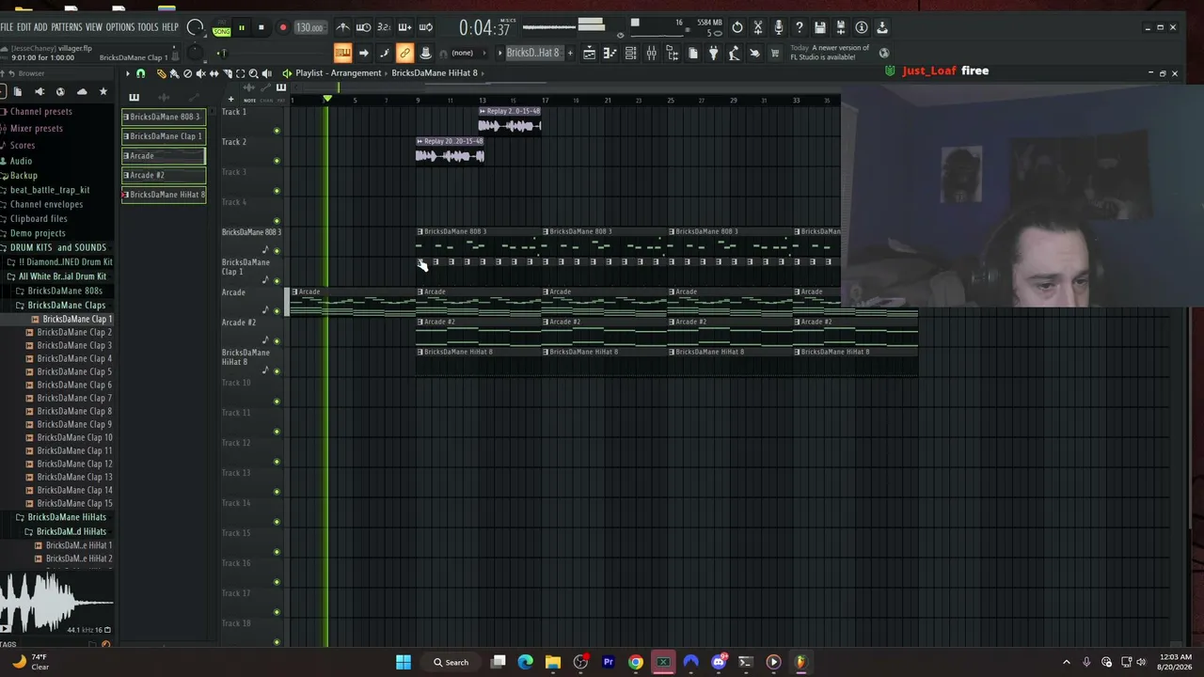Screen dimensions: 1204x677
Task: Toggle playlist magnet snap icon
Action: click(140, 73)
